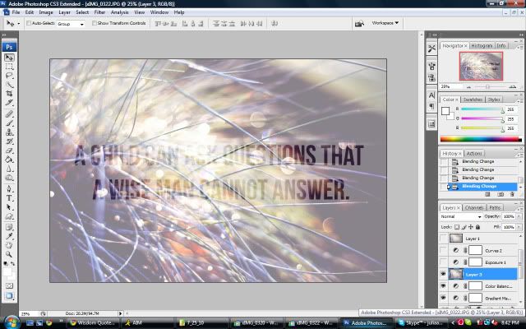Select the Magic Wand tool

[9, 85]
